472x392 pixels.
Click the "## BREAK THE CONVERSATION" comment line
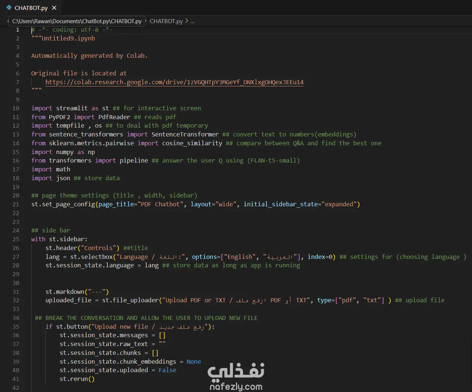coord(146,318)
